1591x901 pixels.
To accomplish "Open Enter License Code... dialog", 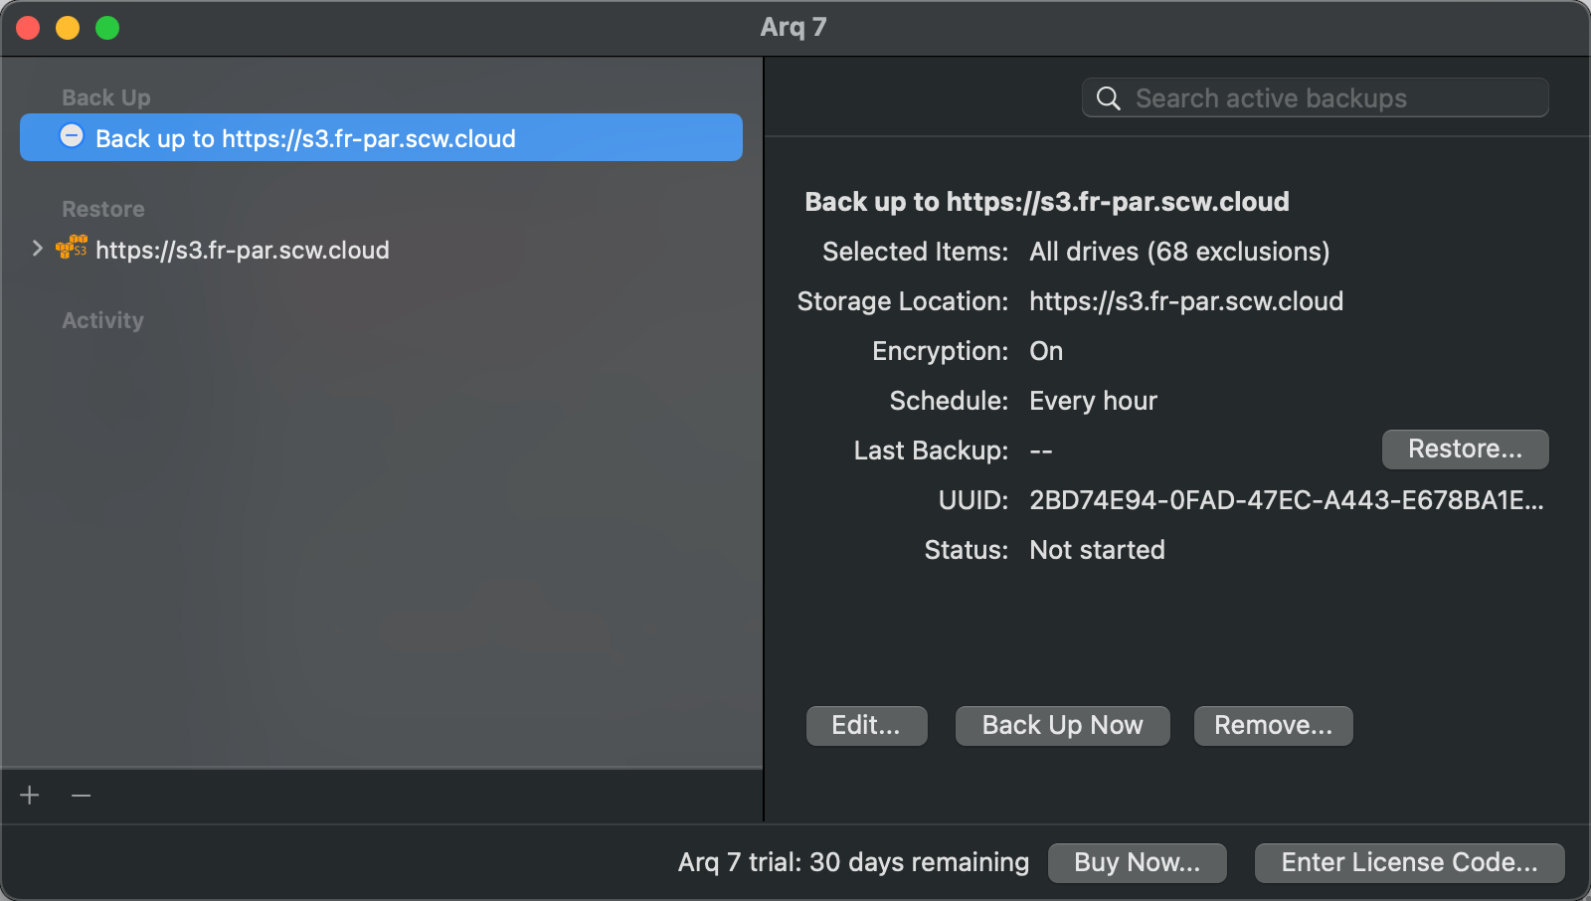I will (x=1409, y=862).
